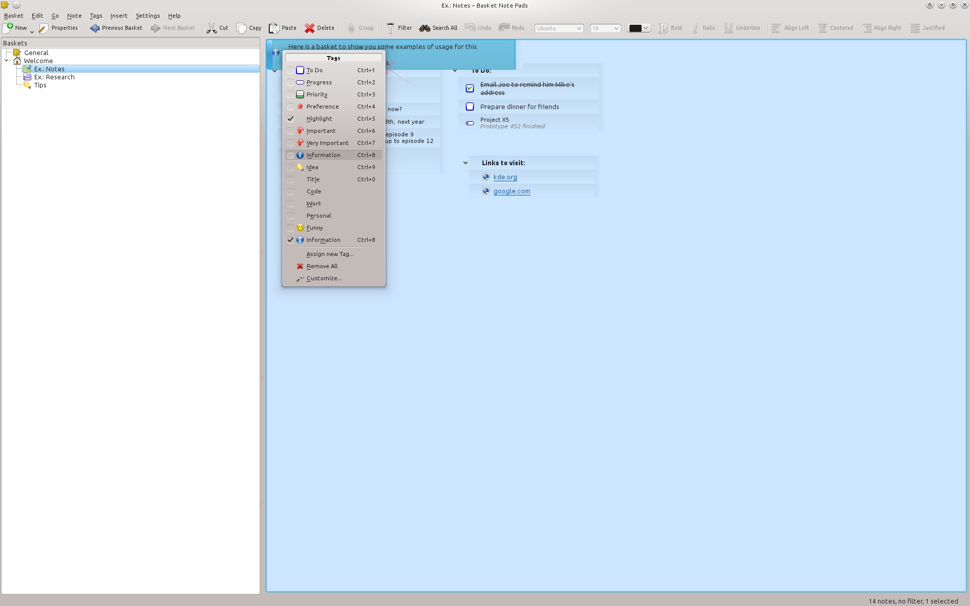Click the Cut scissors icon
Viewport: 970px width, 606px height.
(x=212, y=28)
